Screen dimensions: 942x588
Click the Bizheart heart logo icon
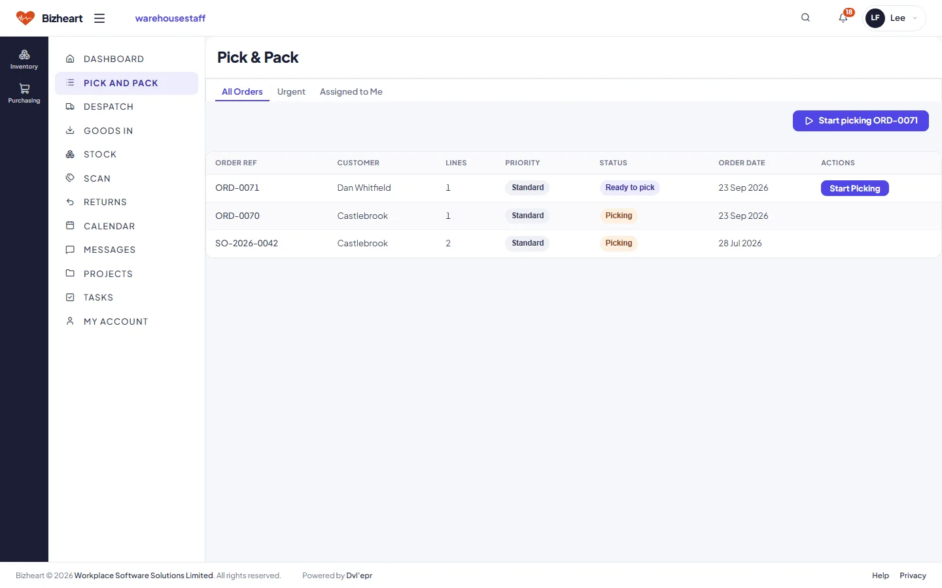pyautogui.click(x=26, y=18)
